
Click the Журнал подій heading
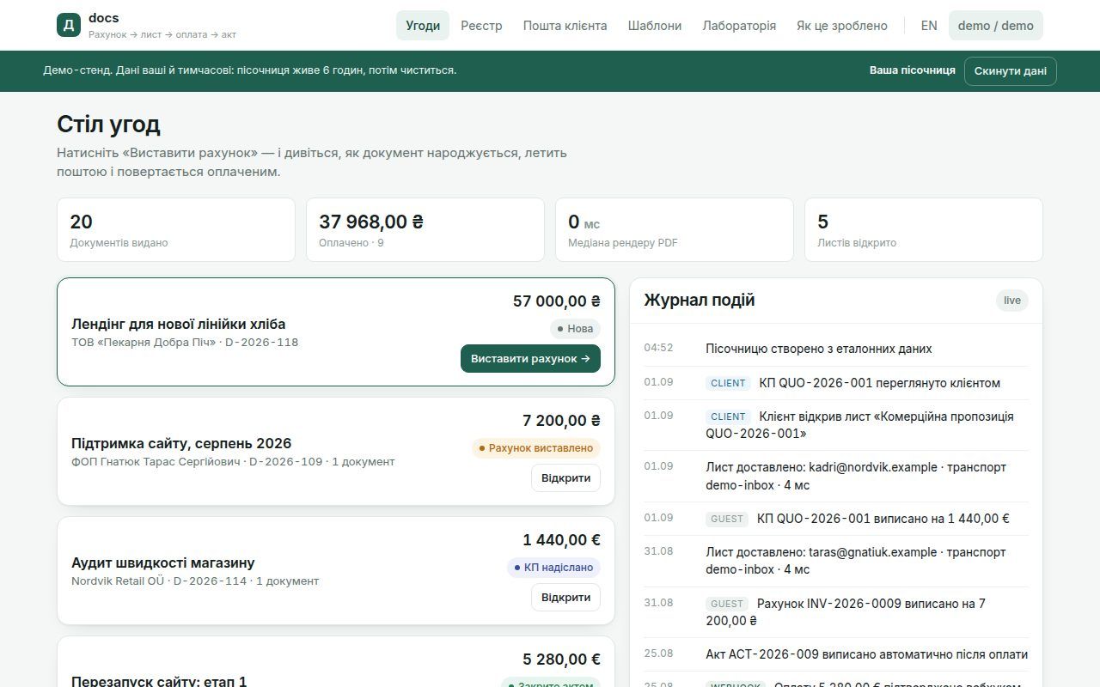(x=700, y=301)
